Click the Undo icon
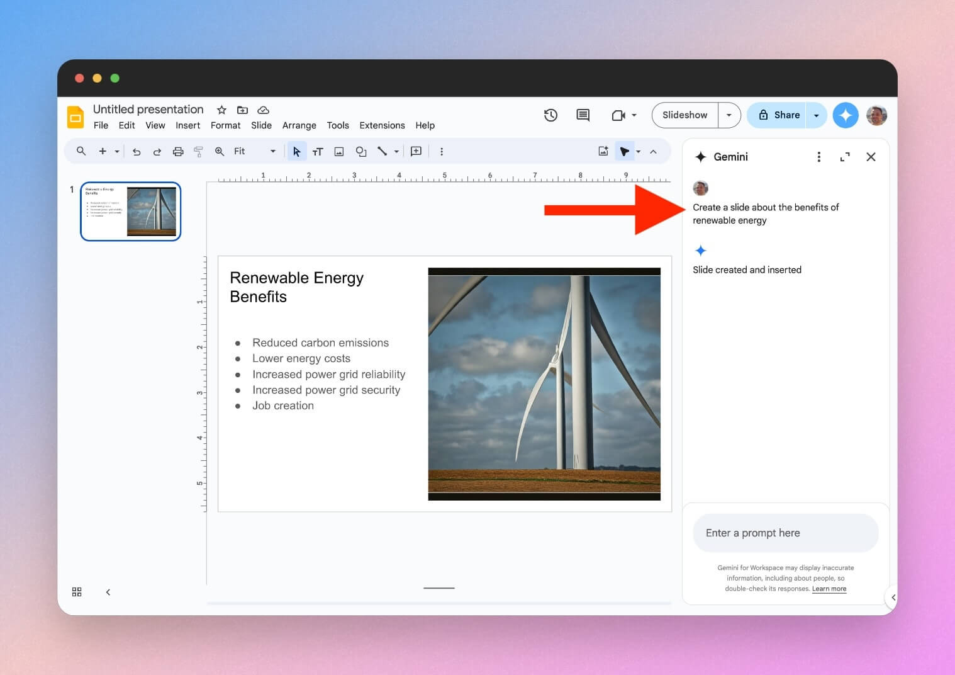This screenshot has height=675, width=955. [x=137, y=151]
